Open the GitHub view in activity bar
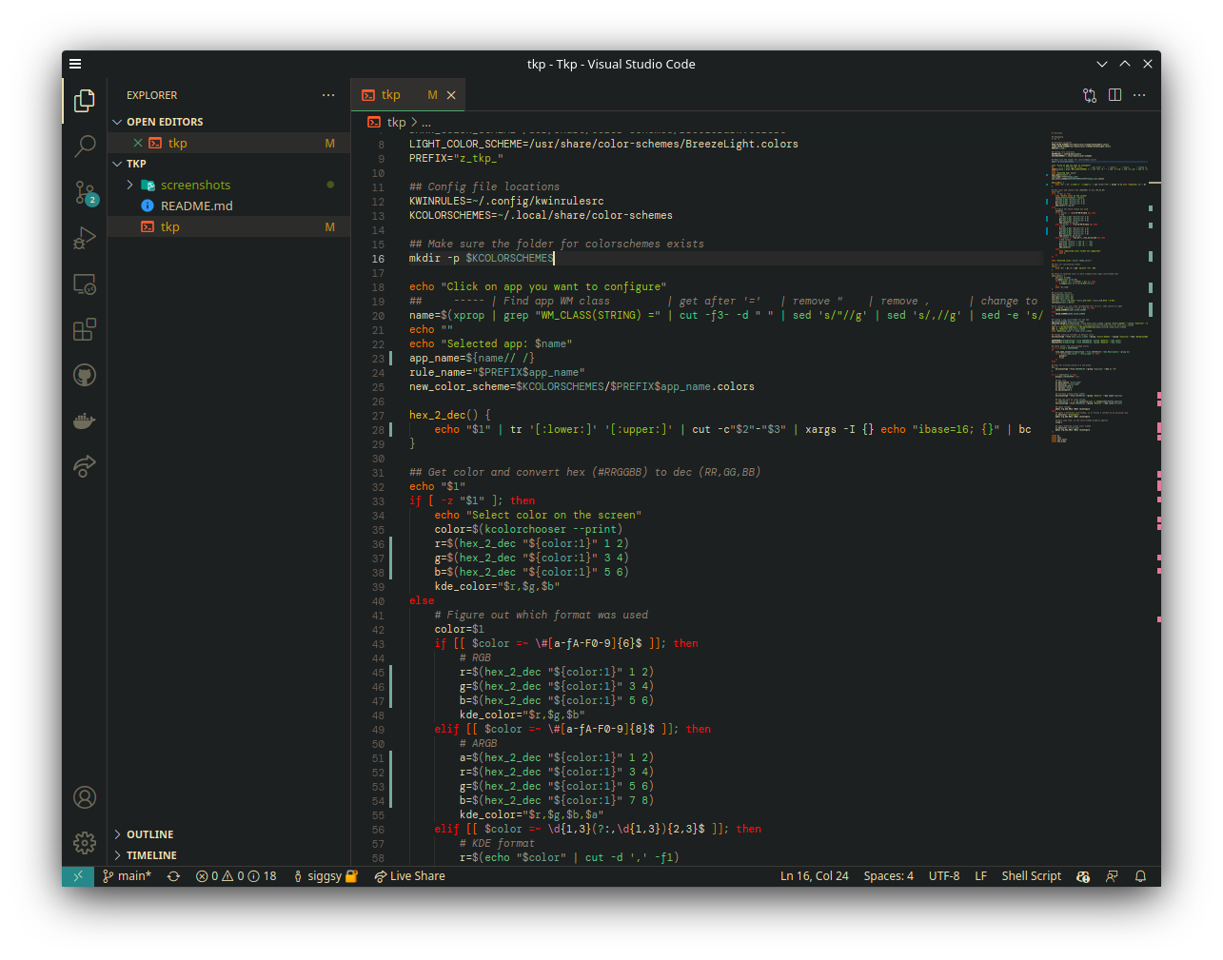This screenshot has width=1223, height=960. point(85,375)
